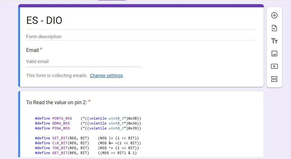
Task: Click the PINA_REG define line in the code image
Action: click(x=88, y=128)
